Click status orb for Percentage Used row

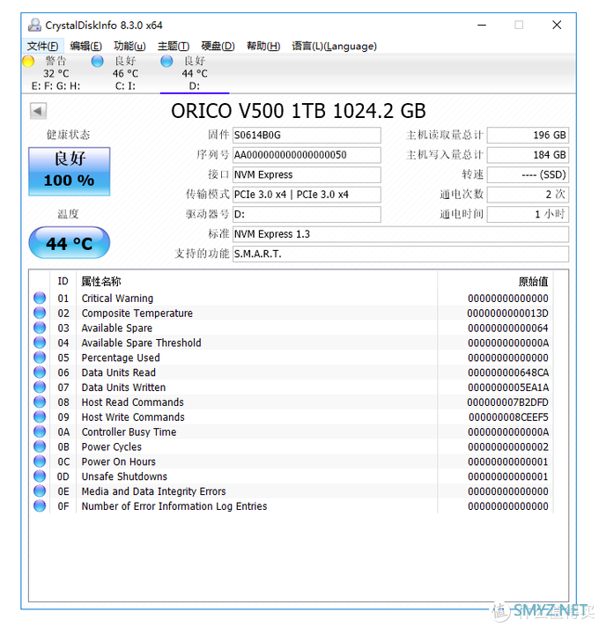(x=40, y=357)
